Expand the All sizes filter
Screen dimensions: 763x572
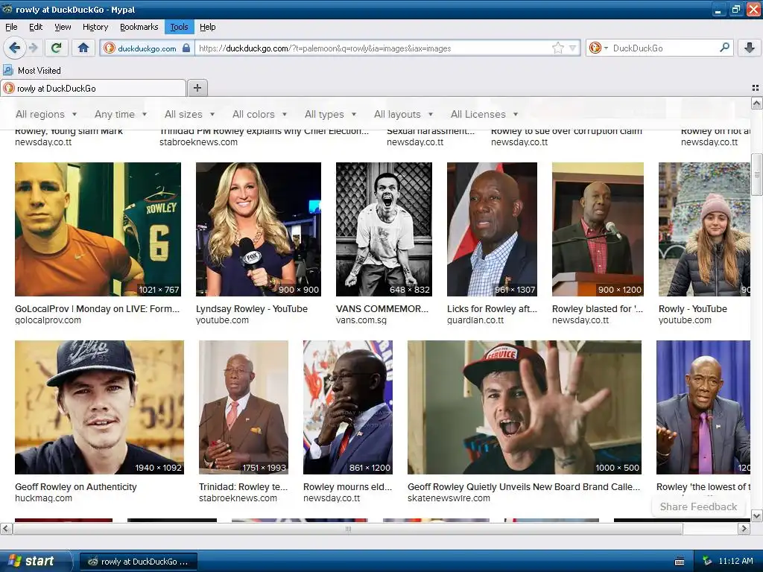(189, 114)
